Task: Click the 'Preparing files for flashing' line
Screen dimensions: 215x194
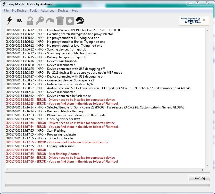Action: point(44,111)
